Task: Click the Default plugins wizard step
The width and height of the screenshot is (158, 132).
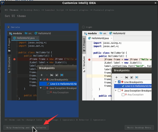Action: click(79, 10)
